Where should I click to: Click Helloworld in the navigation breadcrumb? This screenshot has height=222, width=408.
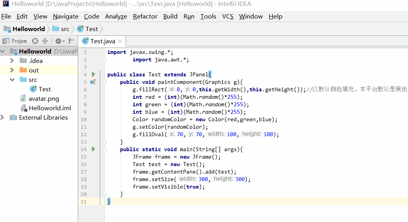29,29
